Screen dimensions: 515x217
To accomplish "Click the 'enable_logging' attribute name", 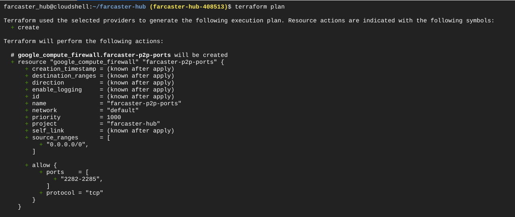I will pos(57,90).
